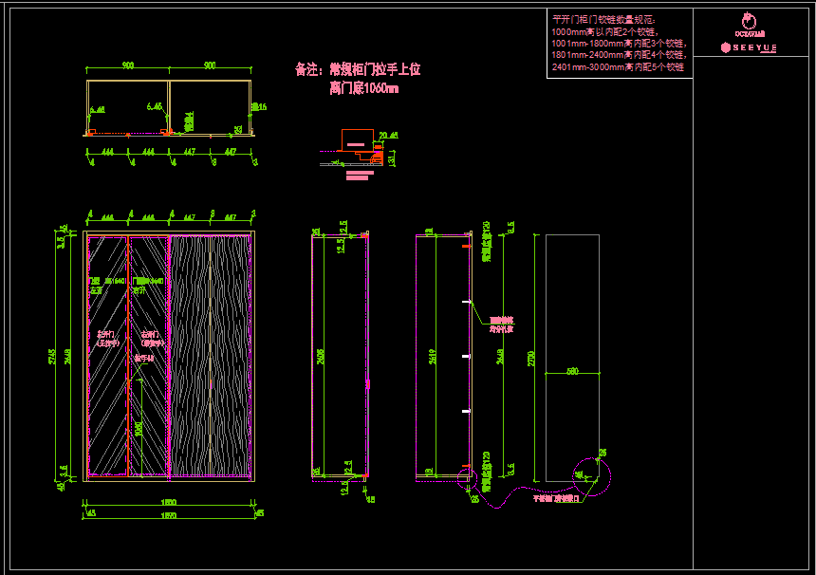Click the wavy wood grain door panel

209,356
